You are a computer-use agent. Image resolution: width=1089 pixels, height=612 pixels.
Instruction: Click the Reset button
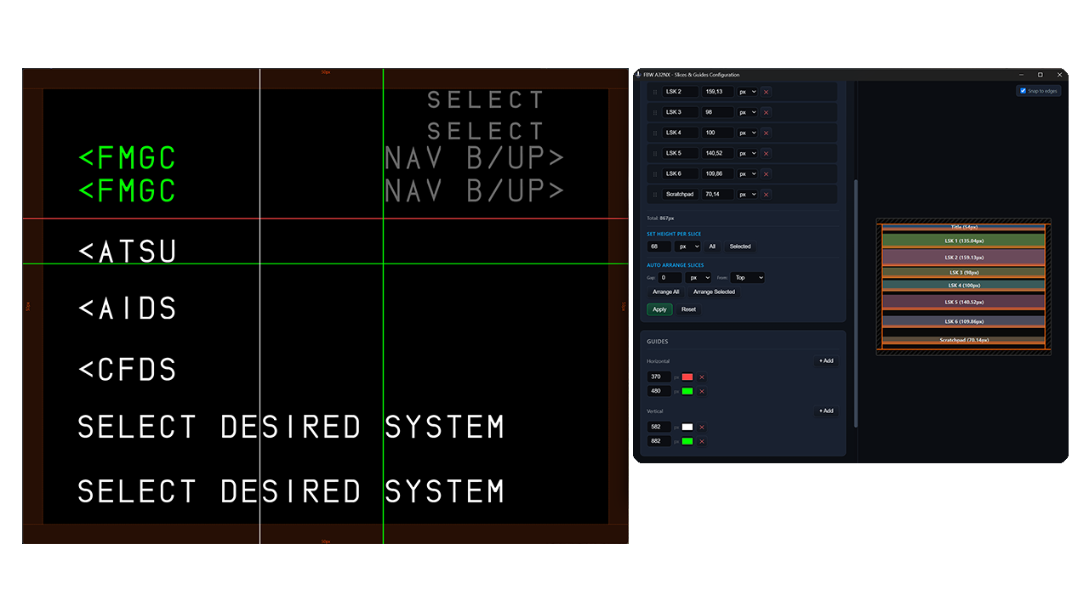688,309
